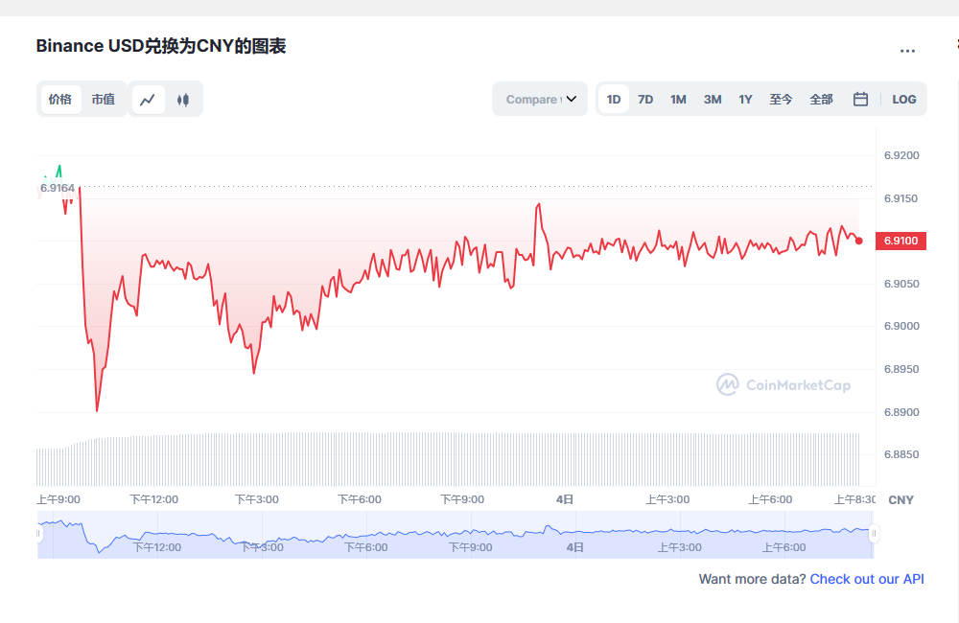
Task: Choose the 1M time range
Action: pos(678,99)
